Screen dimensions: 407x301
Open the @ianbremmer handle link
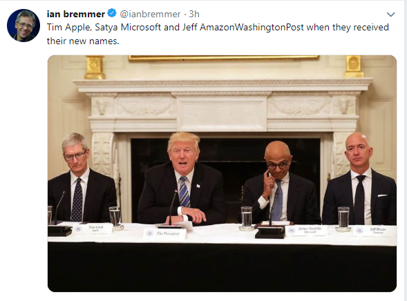(150, 14)
